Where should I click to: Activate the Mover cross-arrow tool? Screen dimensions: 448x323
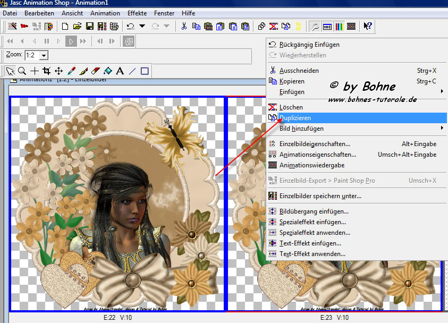(x=58, y=71)
